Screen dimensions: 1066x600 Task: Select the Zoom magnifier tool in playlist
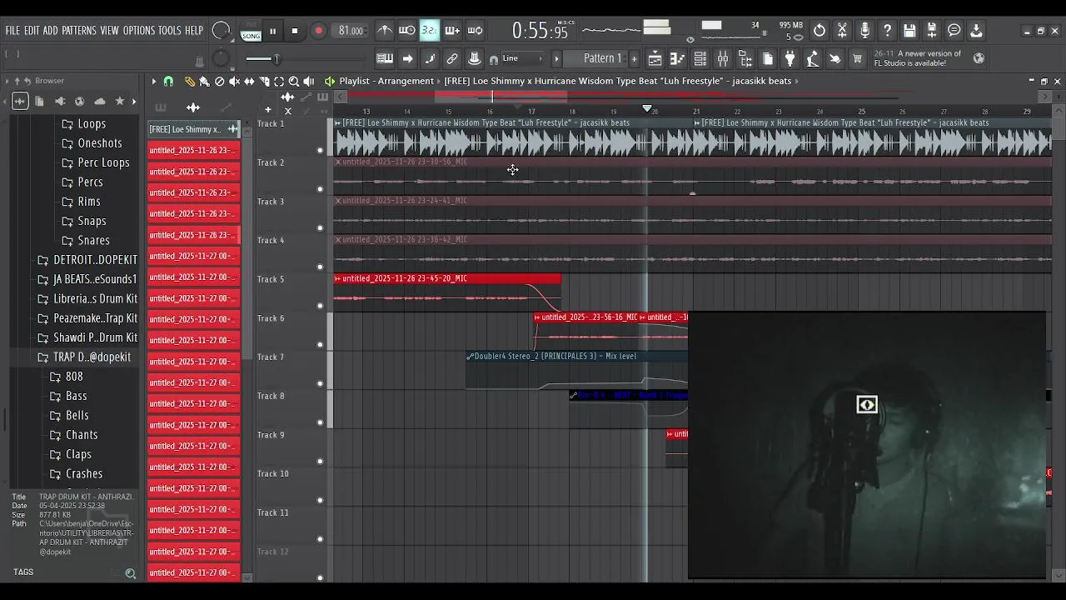tap(294, 81)
